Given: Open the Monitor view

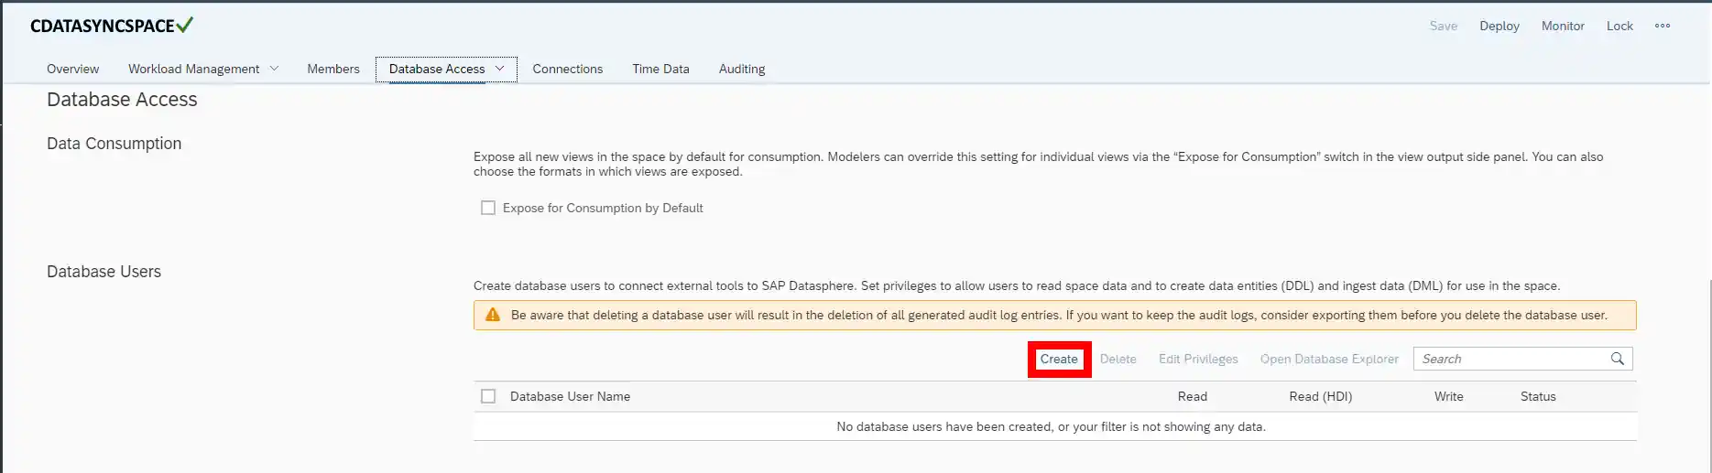Looking at the screenshot, I should click(x=1562, y=26).
